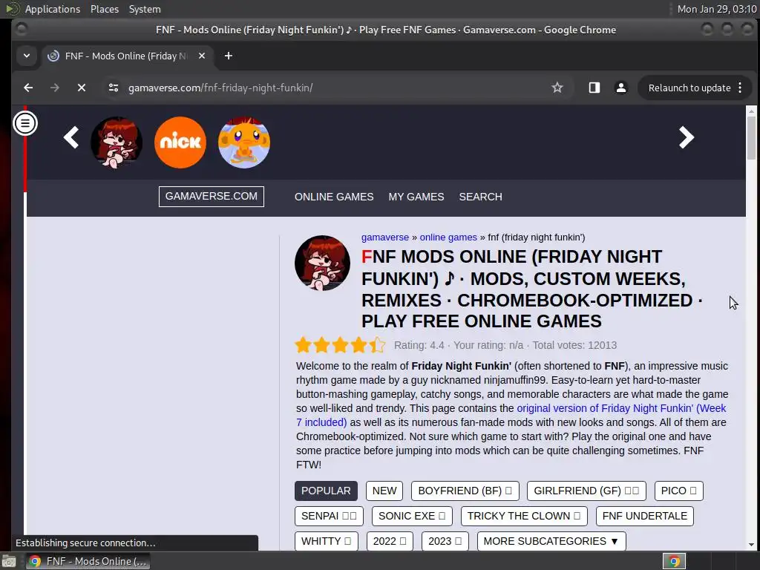Select the FNF - Mods Online browser tab
This screenshot has height=570, width=760.
click(x=127, y=56)
